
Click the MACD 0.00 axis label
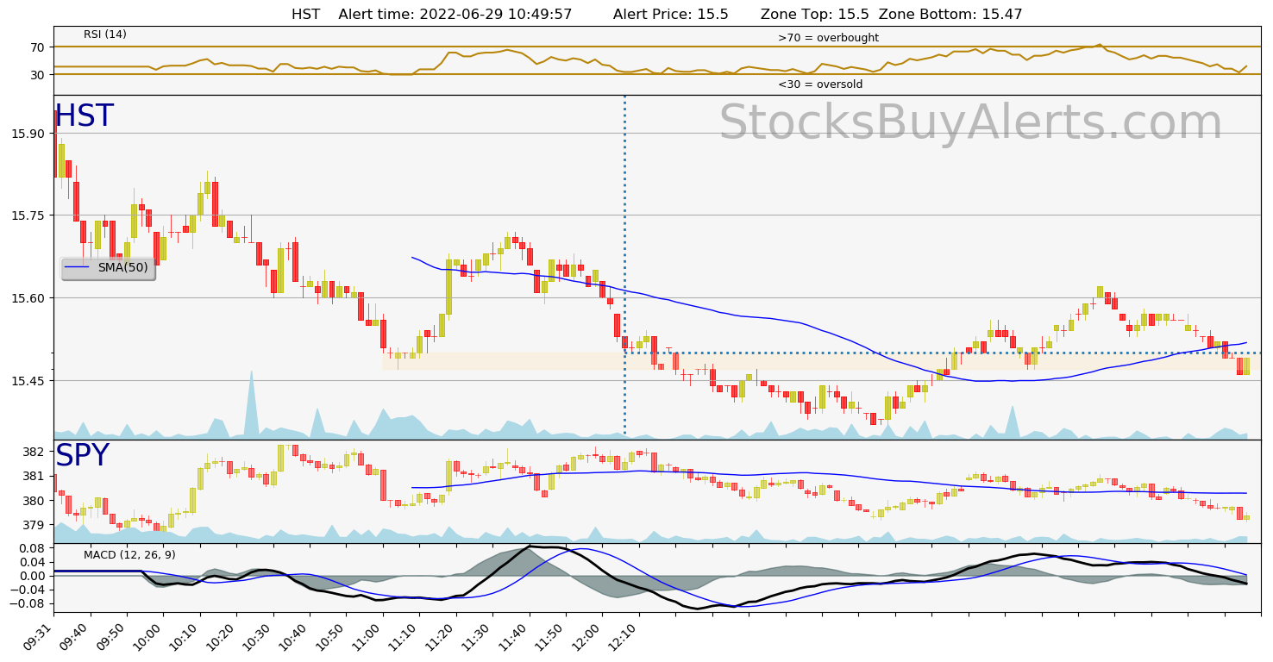click(x=33, y=576)
